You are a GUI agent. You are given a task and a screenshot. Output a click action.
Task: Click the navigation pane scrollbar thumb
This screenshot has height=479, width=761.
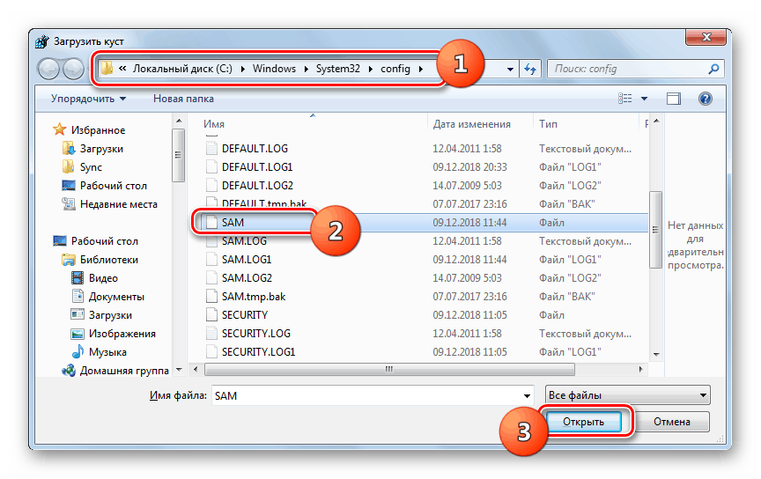point(178,155)
